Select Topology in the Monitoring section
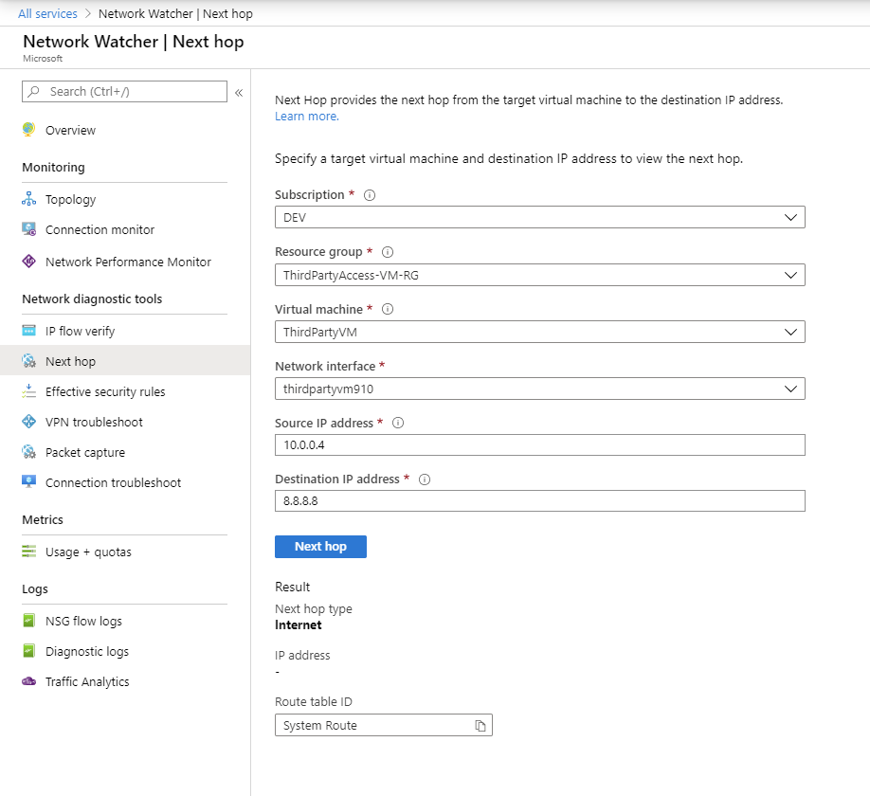Viewport: 870px width, 796px height. [x=125, y=199]
